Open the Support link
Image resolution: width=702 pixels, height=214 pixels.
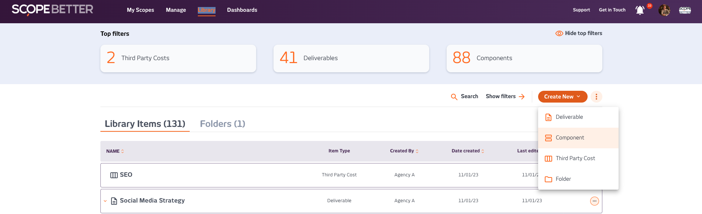click(581, 10)
